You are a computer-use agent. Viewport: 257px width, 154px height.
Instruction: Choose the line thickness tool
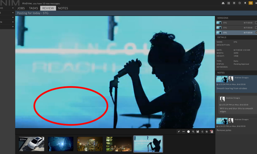pyautogui.click(x=183, y=132)
